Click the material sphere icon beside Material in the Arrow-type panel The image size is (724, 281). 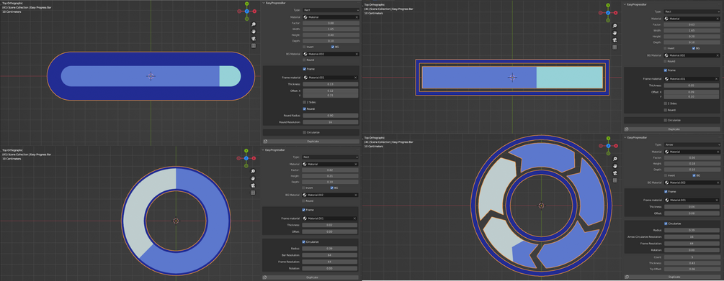pyautogui.click(x=666, y=152)
